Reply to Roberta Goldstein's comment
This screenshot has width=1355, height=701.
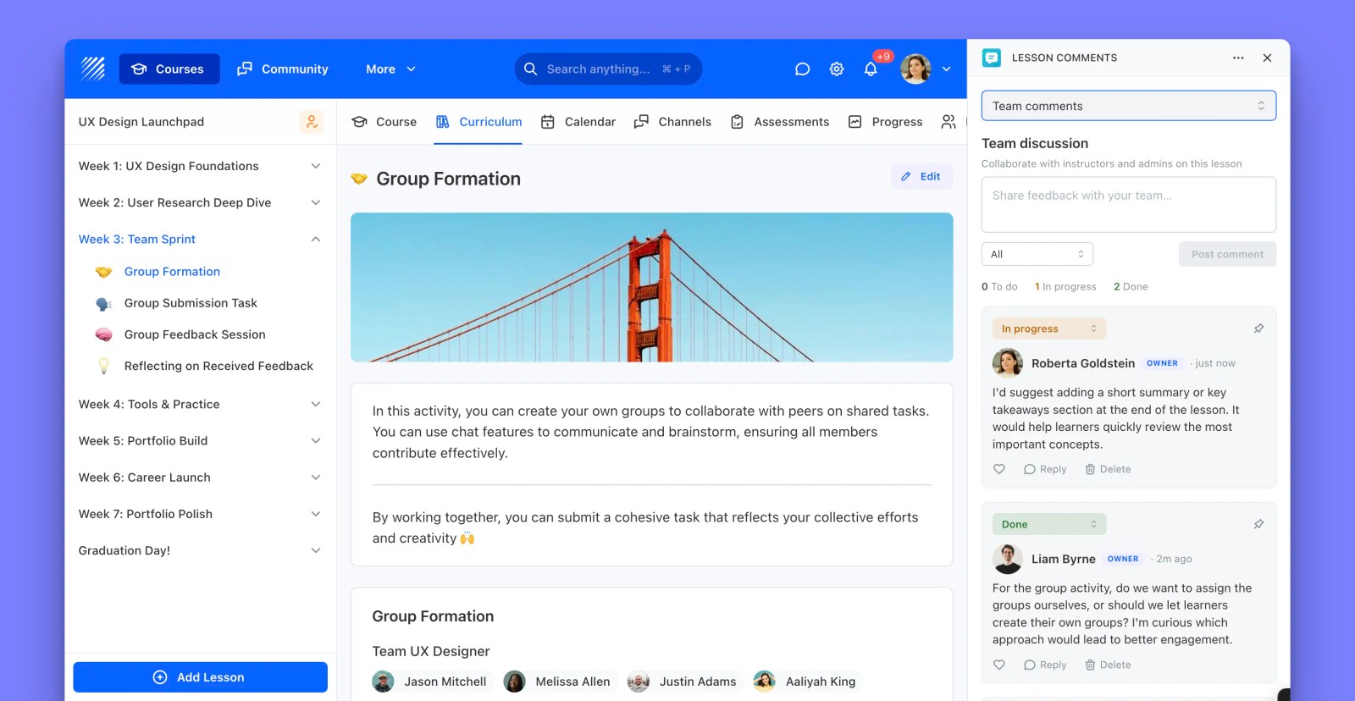click(x=1045, y=469)
